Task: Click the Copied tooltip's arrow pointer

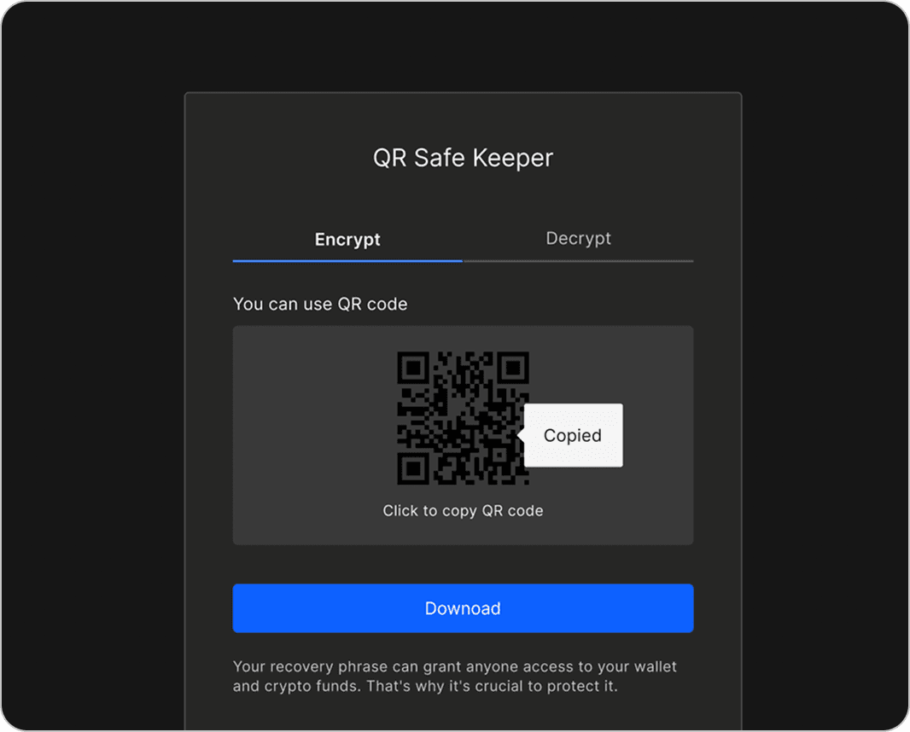Action: 521,435
